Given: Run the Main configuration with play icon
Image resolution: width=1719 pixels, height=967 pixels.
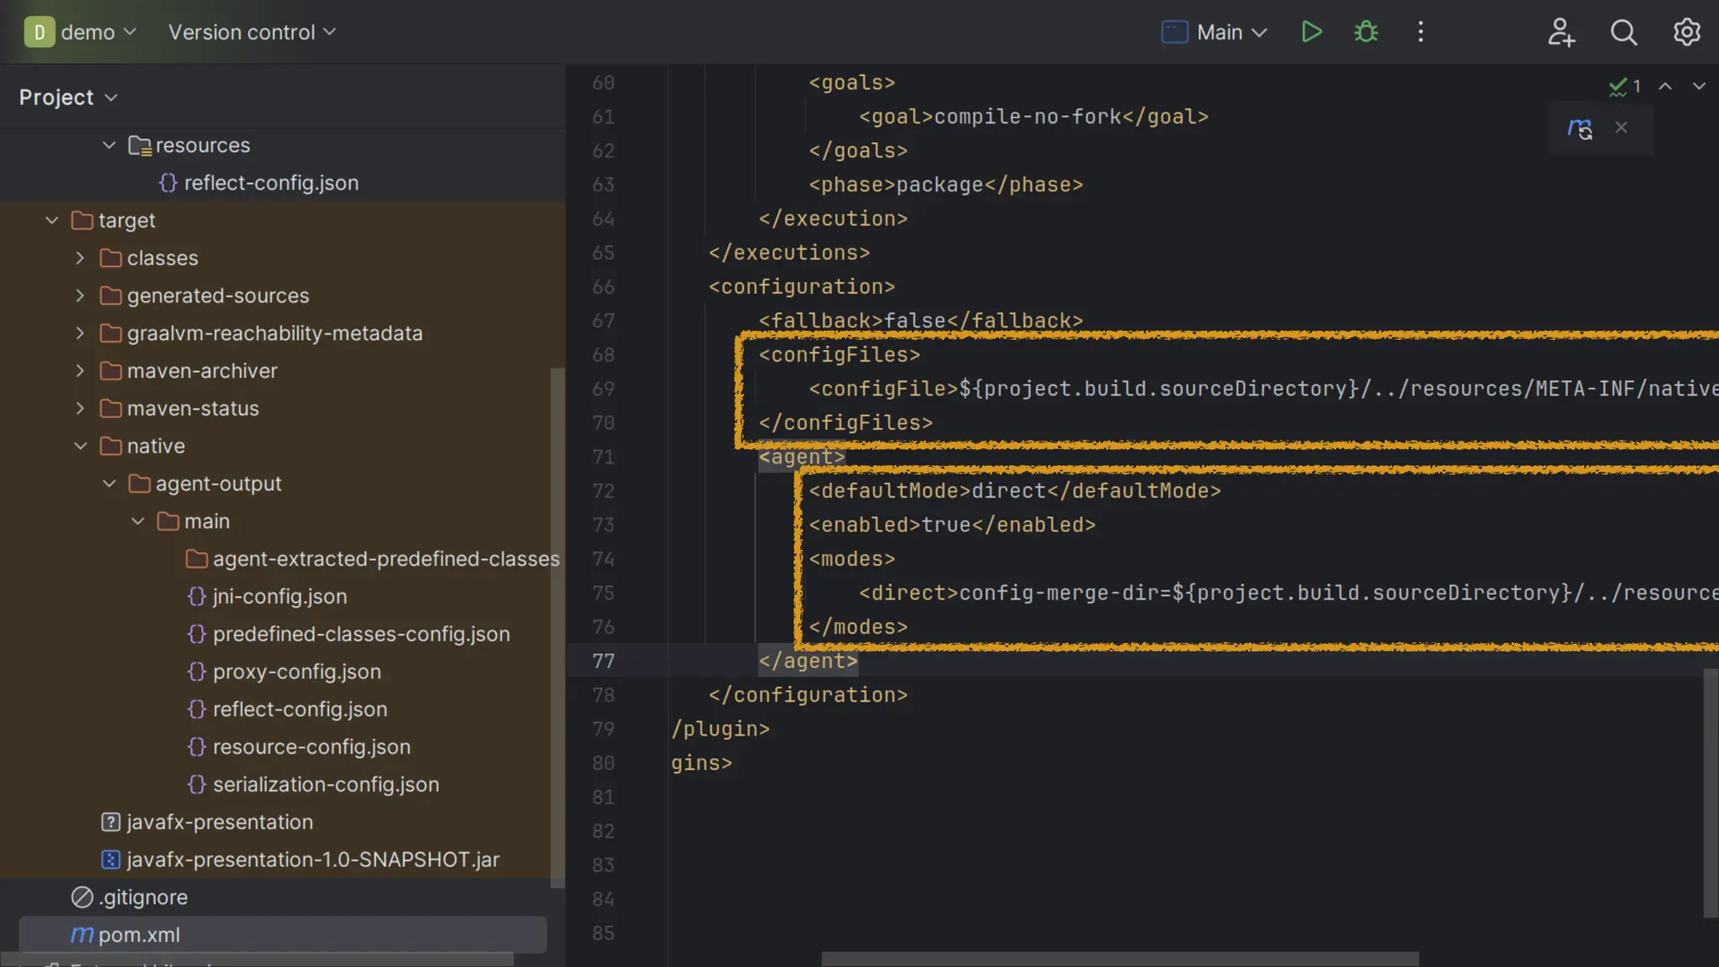Looking at the screenshot, I should coord(1311,32).
